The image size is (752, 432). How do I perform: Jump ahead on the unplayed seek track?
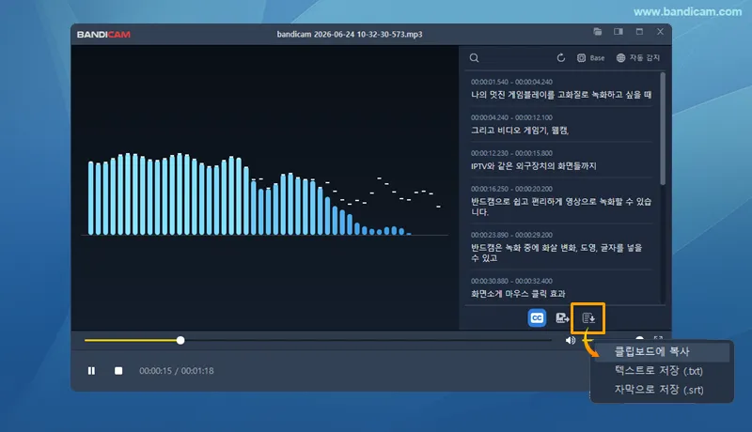coord(368,340)
